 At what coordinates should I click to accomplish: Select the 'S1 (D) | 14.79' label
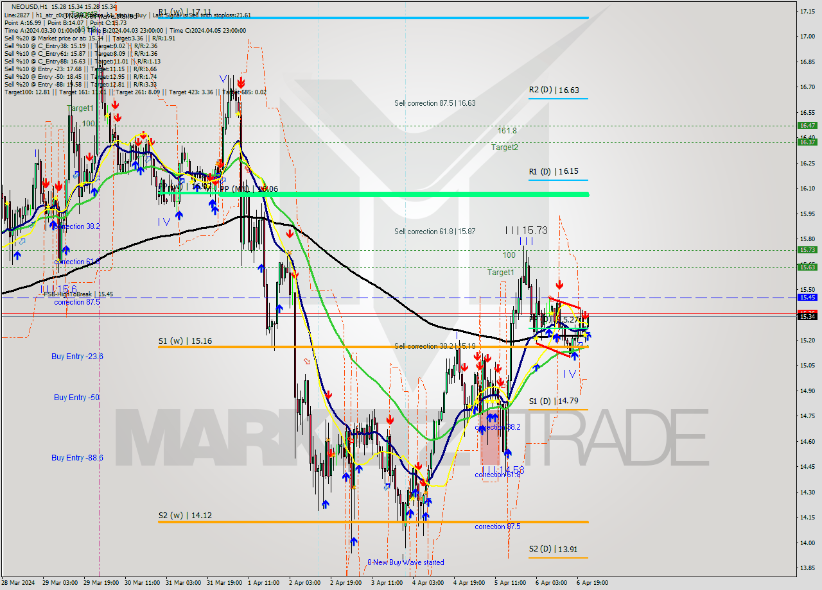[x=554, y=401]
